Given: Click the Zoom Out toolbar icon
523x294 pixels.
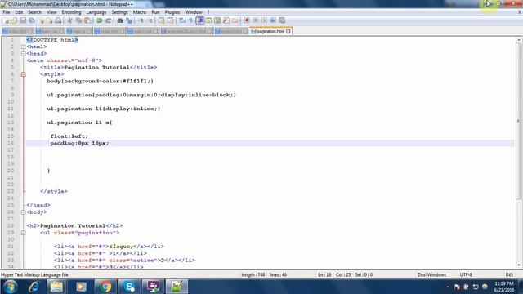Looking at the screenshot, I should pyautogui.click(x=150, y=20).
